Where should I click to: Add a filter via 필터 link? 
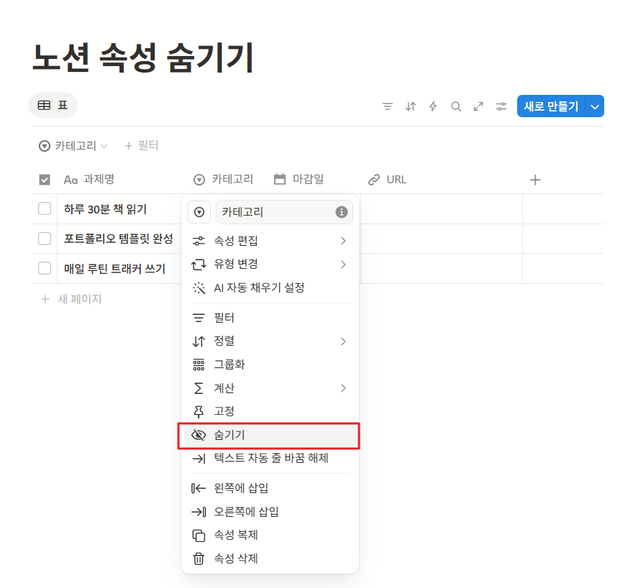tap(141, 145)
